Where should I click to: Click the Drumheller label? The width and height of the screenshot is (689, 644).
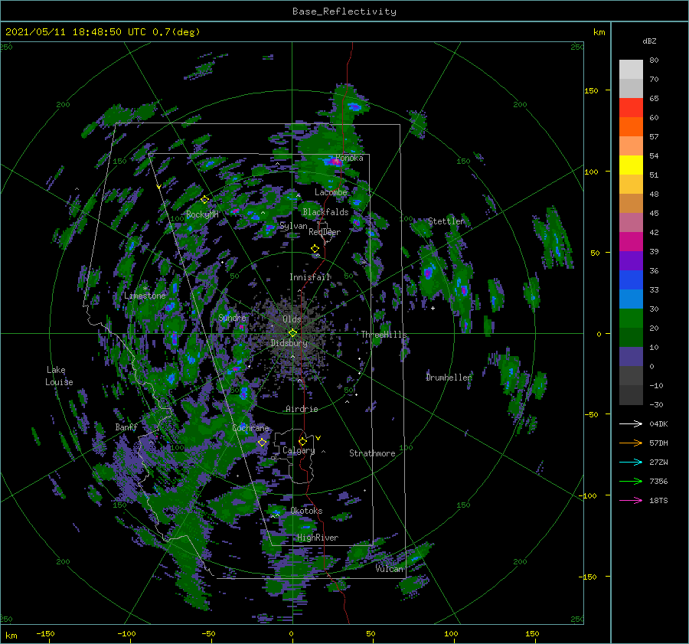pyautogui.click(x=449, y=378)
